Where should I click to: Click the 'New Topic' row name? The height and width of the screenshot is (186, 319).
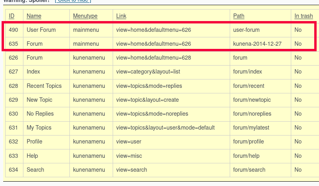(x=39, y=100)
